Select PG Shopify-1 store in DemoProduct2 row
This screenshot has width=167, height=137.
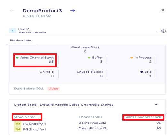34,124
